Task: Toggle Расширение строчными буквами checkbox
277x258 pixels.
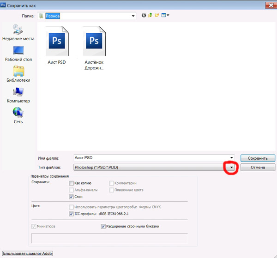Action: (x=103, y=227)
